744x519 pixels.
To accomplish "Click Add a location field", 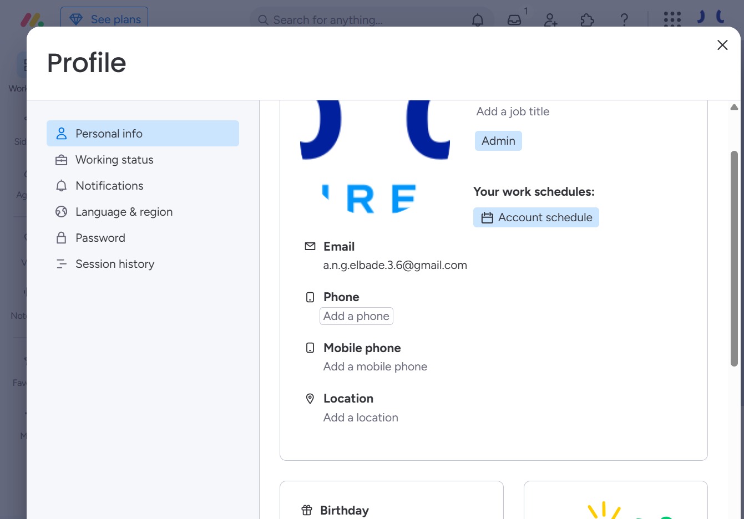I will pos(361,418).
